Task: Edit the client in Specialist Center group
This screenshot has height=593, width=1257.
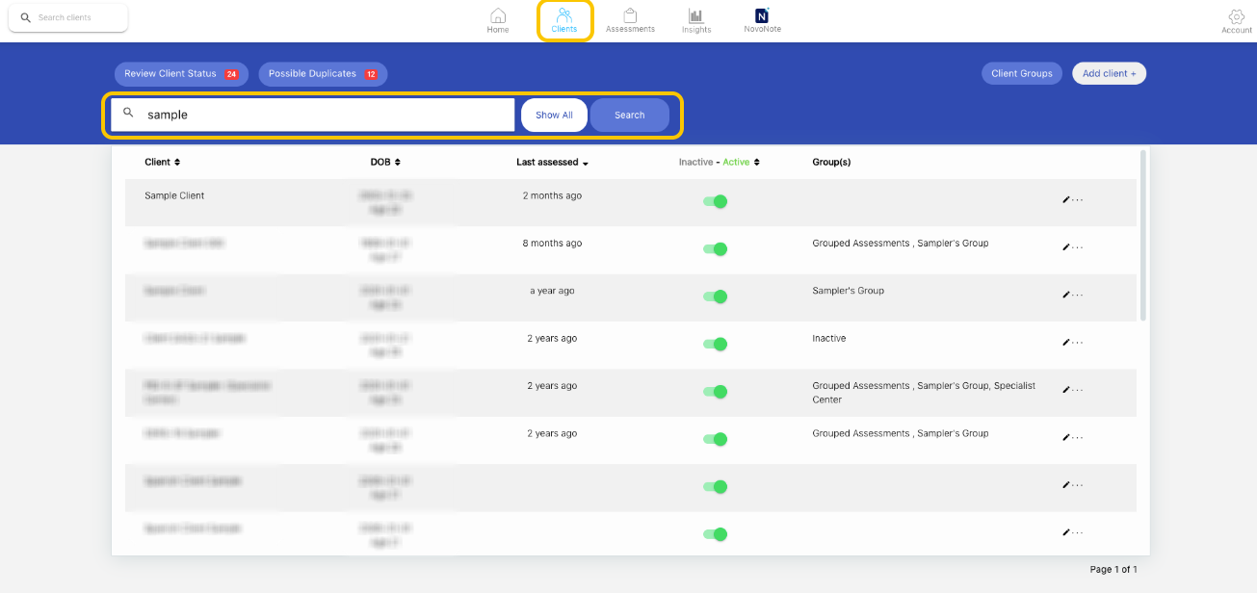Action: coord(1066,390)
